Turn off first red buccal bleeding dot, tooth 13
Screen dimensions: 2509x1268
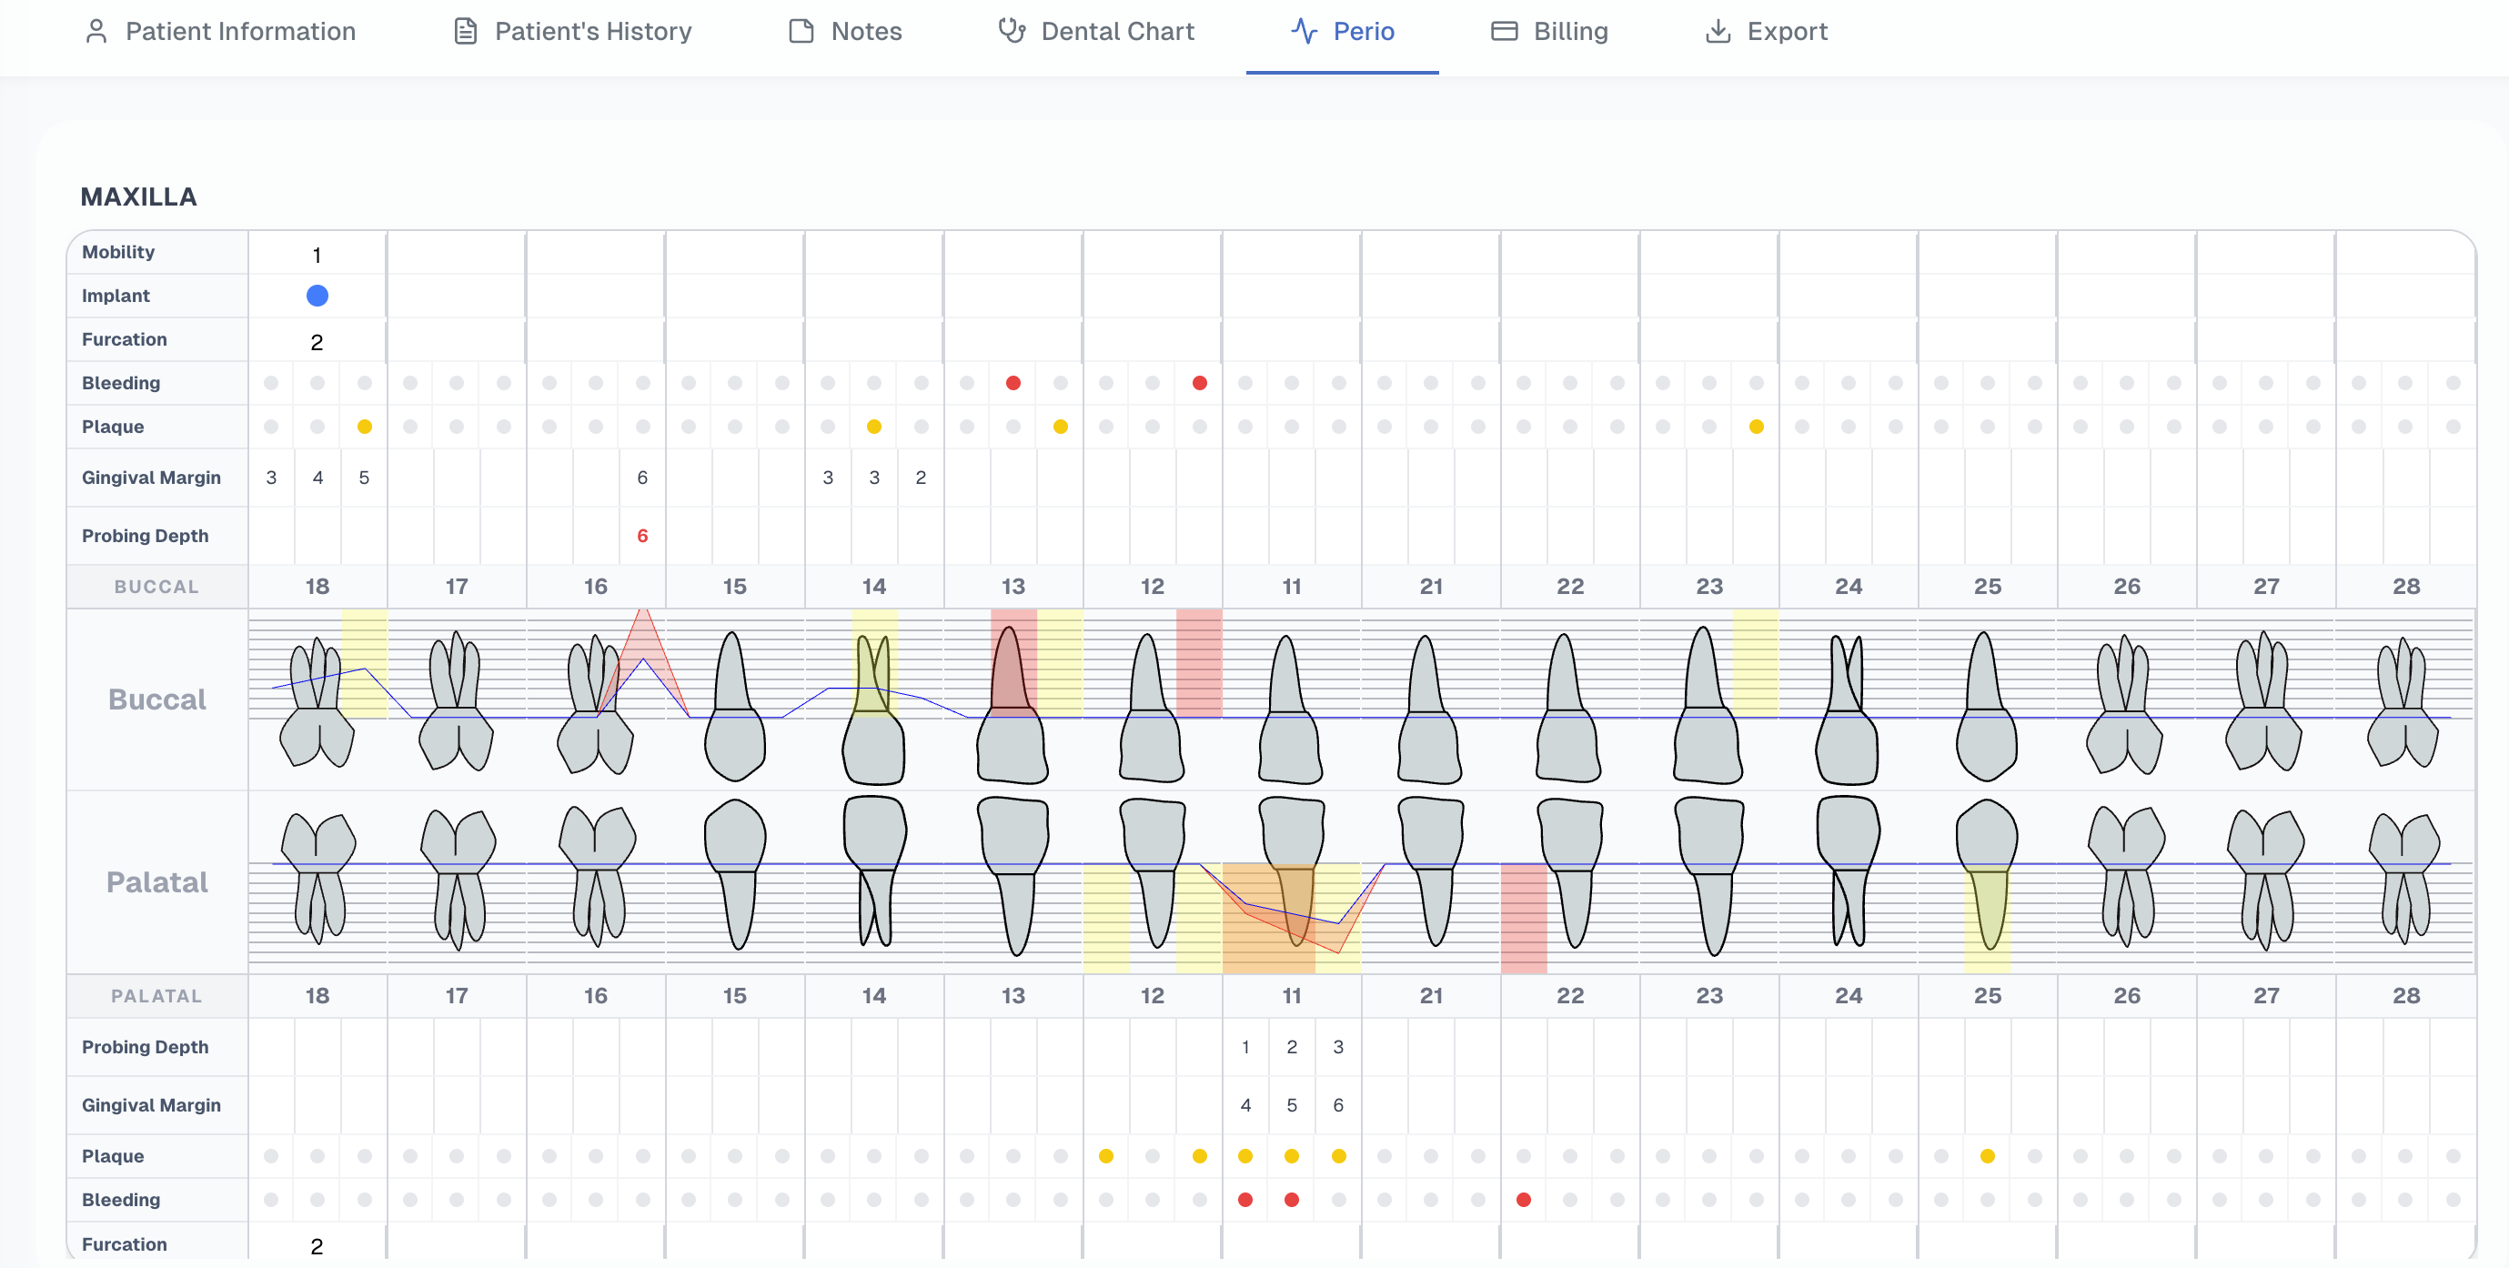[1013, 383]
